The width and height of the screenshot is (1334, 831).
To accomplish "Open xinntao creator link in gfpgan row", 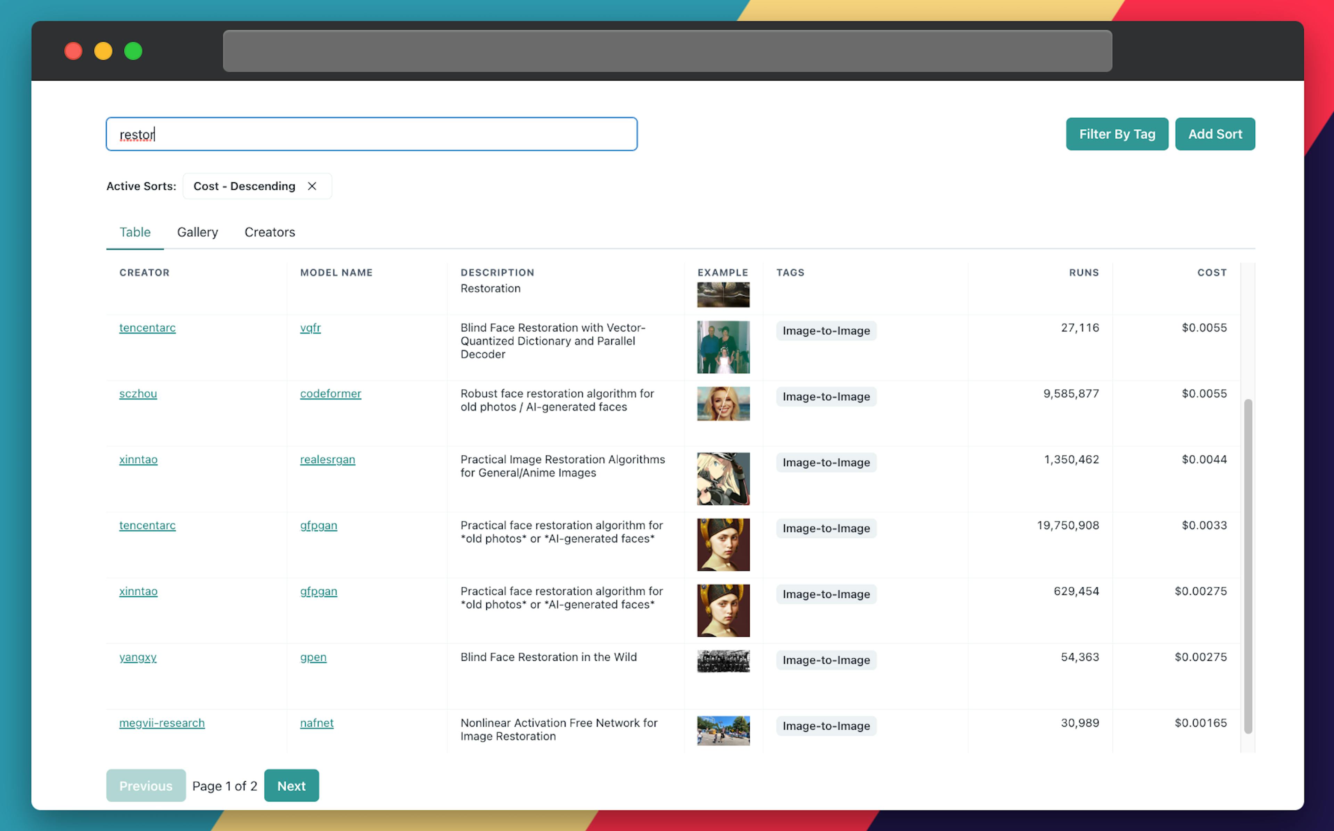I will click(x=139, y=591).
